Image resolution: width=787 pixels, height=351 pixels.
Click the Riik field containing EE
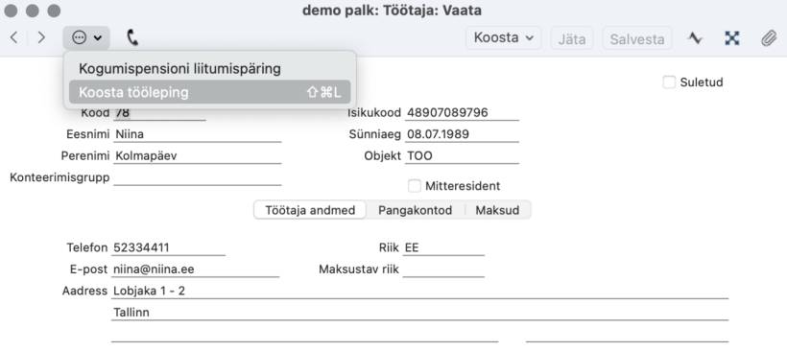pyautogui.click(x=443, y=247)
